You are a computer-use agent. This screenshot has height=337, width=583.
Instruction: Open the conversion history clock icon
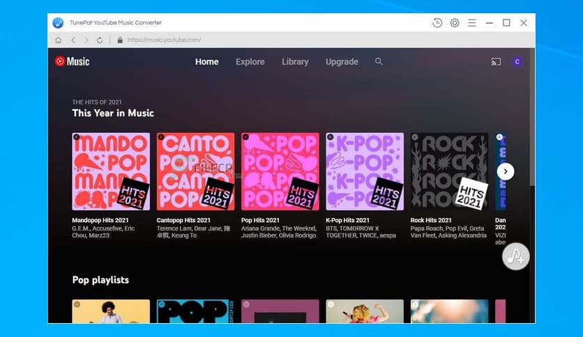point(437,23)
